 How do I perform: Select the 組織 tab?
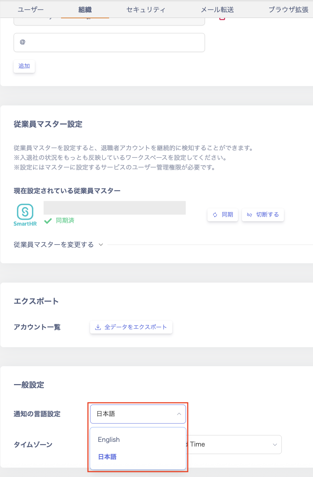(x=85, y=10)
